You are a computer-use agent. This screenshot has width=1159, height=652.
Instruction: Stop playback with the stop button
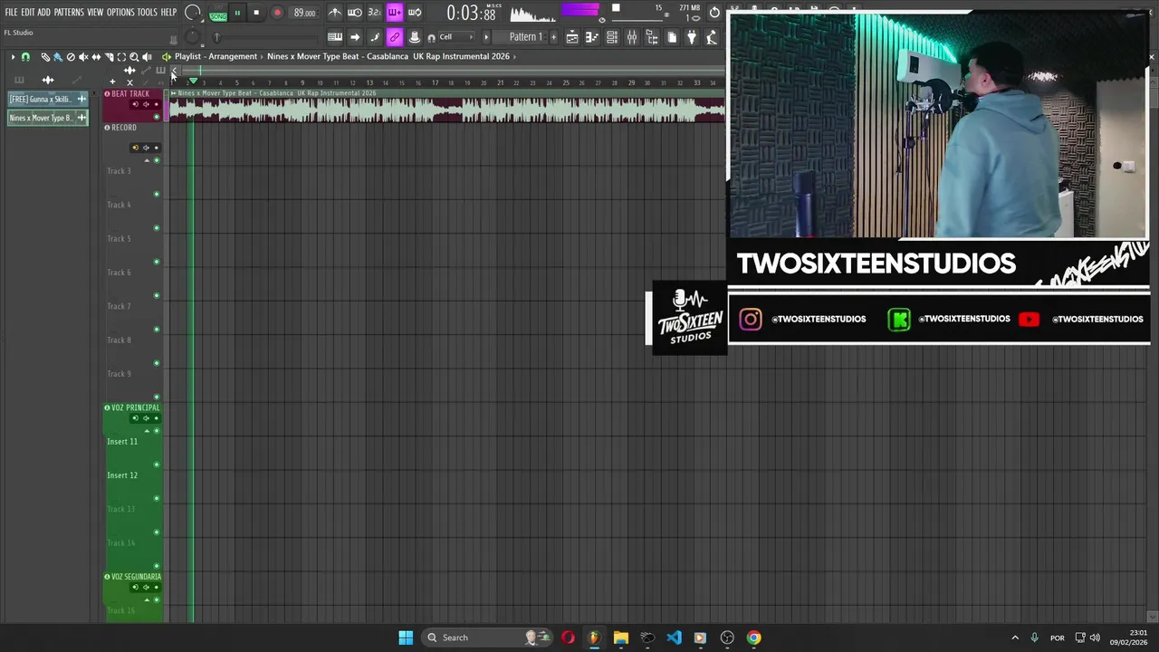256,13
